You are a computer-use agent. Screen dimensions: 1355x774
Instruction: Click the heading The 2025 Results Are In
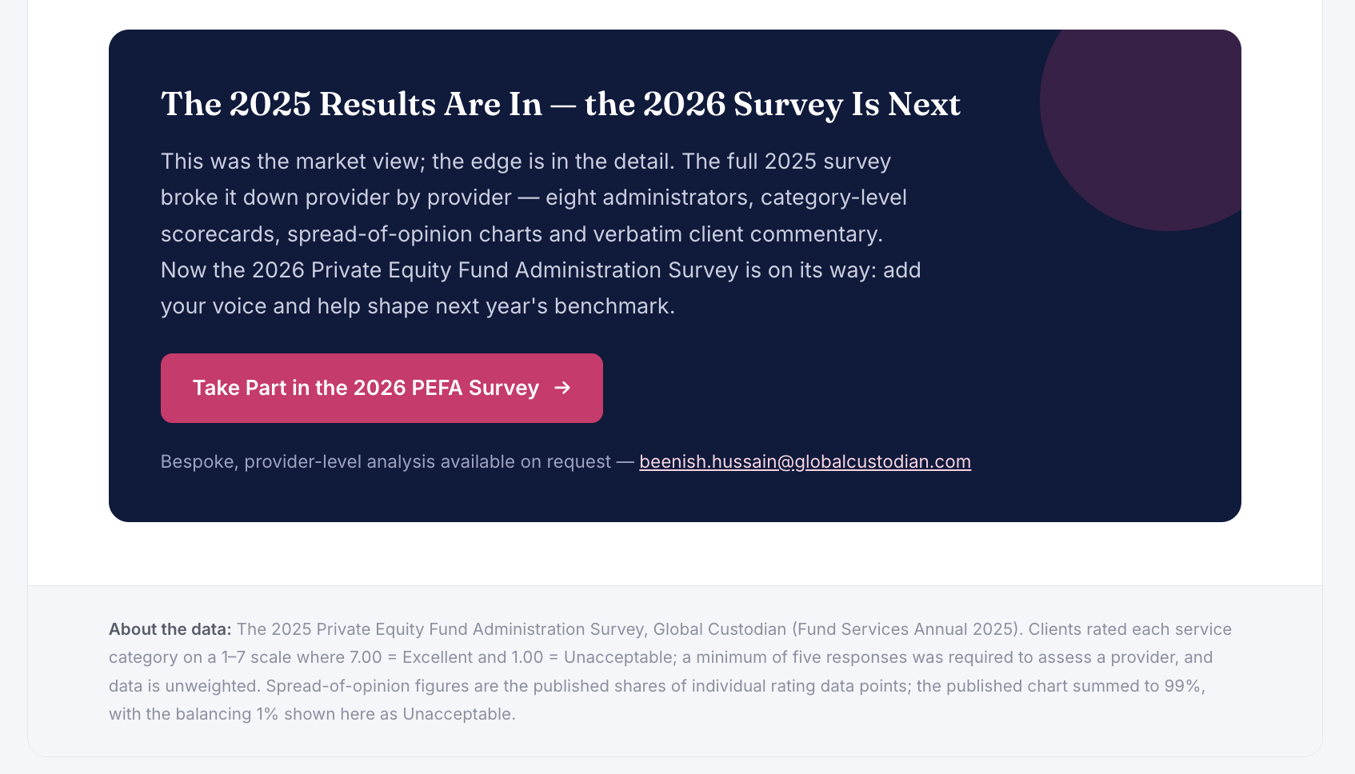(352, 104)
